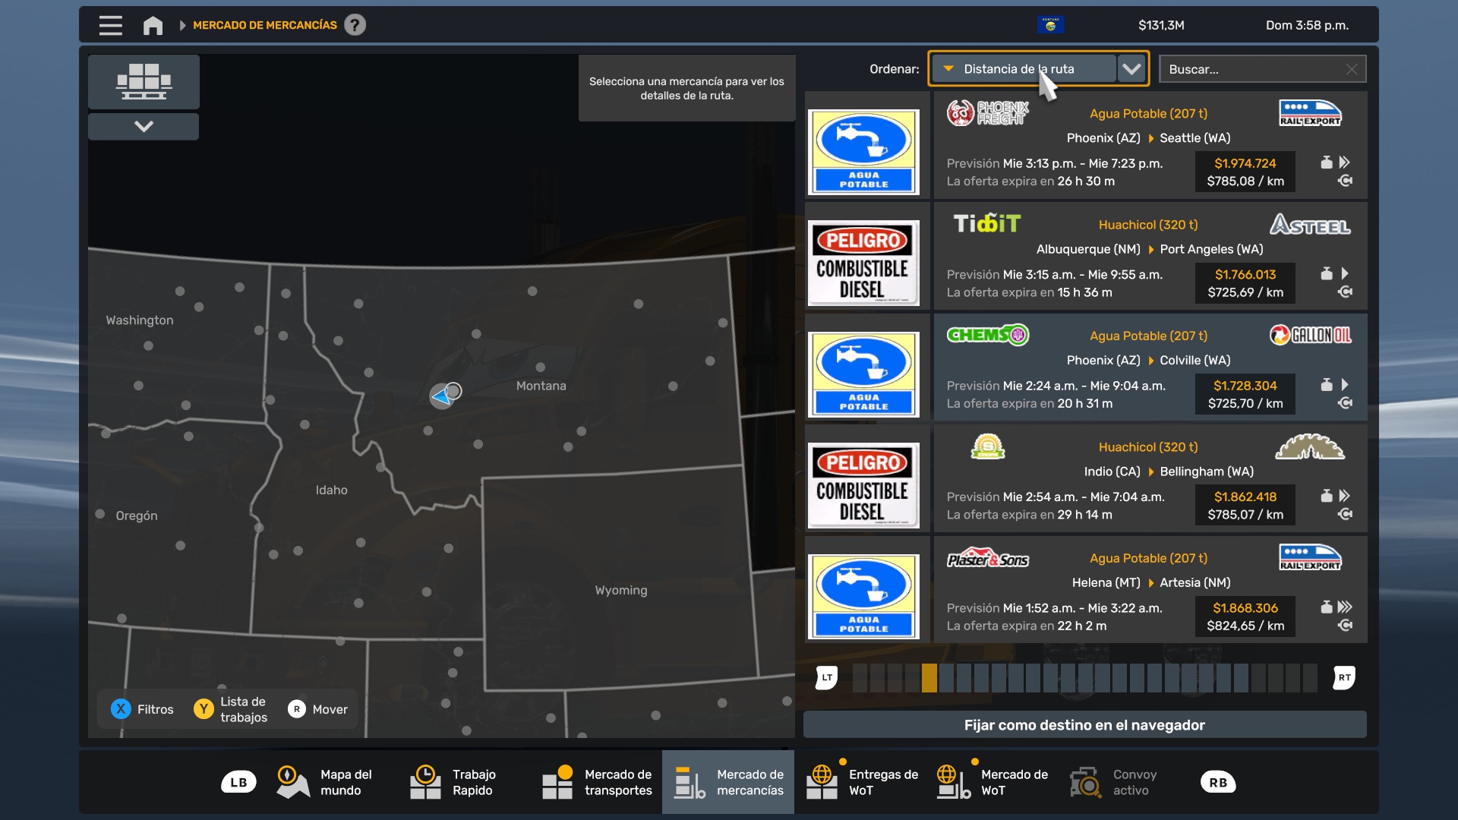Open Entregas de WoT tab
Image resolution: width=1458 pixels, height=820 pixels.
pos(862,782)
